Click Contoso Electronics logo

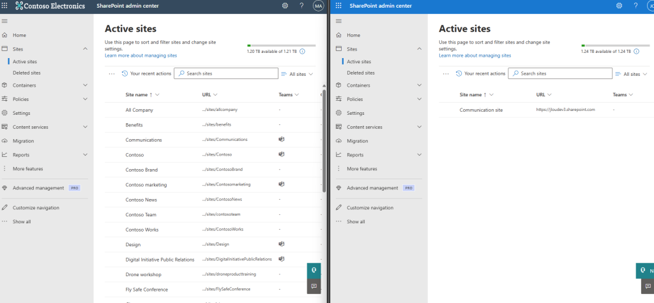click(x=50, y=6)
